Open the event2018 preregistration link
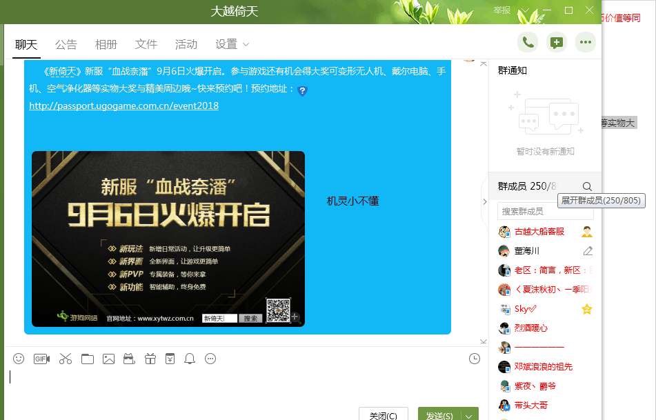This screenshot has height=420, width=656. (x=123, y=106)
